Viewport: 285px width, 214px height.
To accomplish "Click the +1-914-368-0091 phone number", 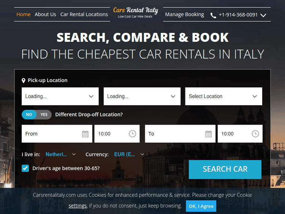I will click(x=238, y=15).
